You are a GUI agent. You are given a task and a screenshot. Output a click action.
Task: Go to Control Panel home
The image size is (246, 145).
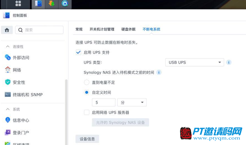pyautogui.click(x=7, y=30)
